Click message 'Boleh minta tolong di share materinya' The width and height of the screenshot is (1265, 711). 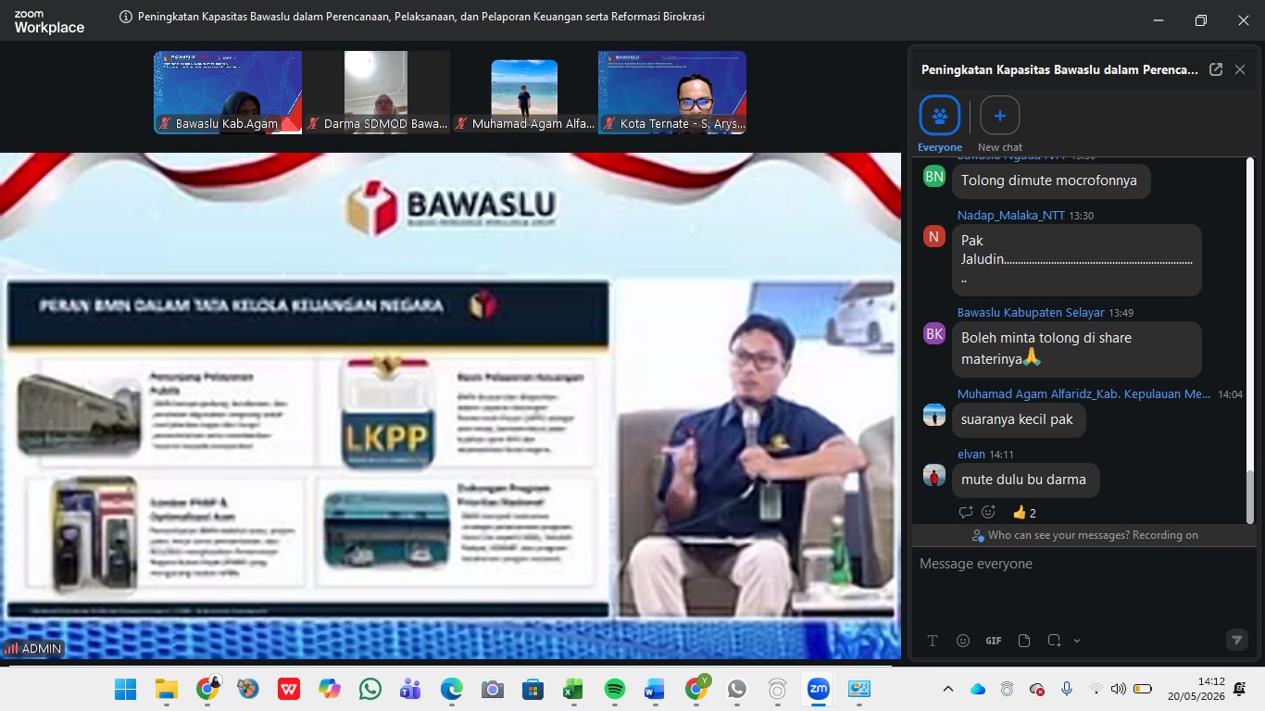(x=1077, y=348)
